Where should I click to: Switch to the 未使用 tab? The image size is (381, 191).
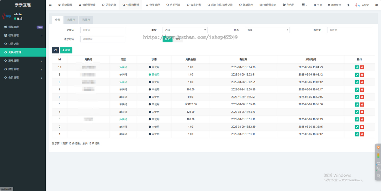[x=71, y=20]
